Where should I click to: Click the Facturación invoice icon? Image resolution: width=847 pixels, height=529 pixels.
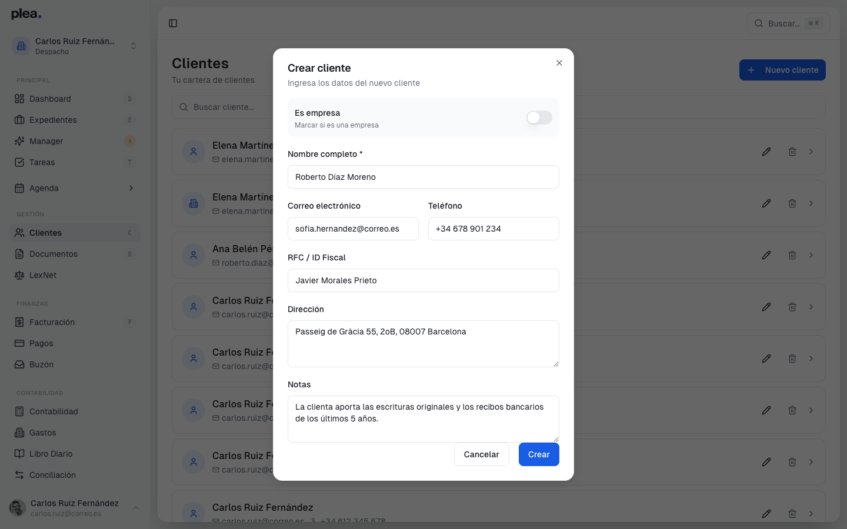click(19, 322)
